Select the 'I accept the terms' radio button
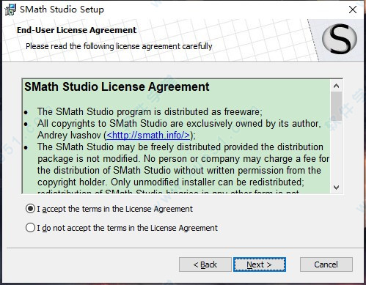Viewport: 366px width, 285px height. (30, 209)
